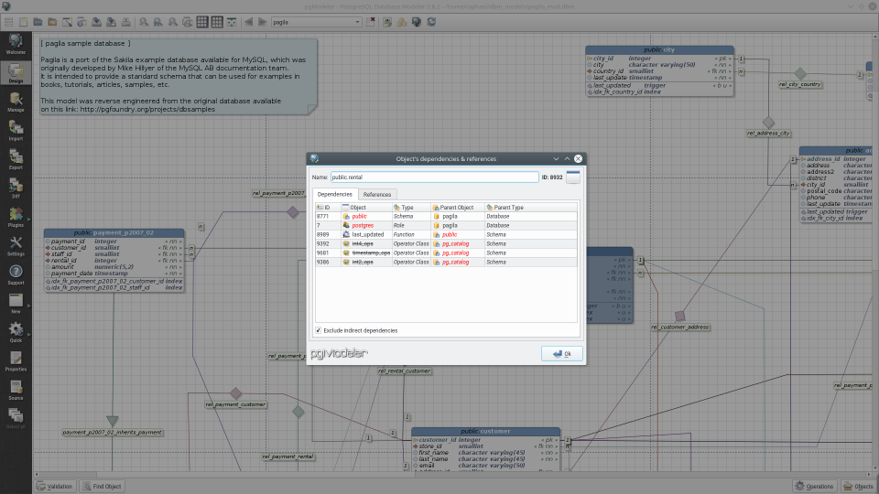Open the Plugins sidebar item
Image resolution: width=879 pixels, height=494 pixels.
[x=16, y=215]
